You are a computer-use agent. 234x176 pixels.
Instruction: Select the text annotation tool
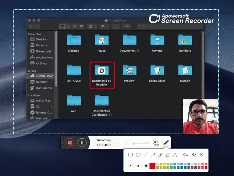[175, 155]
